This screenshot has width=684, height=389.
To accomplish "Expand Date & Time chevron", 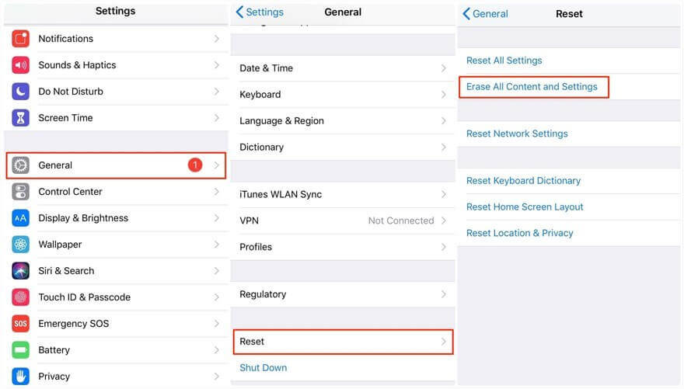I will tap(444, 68).
